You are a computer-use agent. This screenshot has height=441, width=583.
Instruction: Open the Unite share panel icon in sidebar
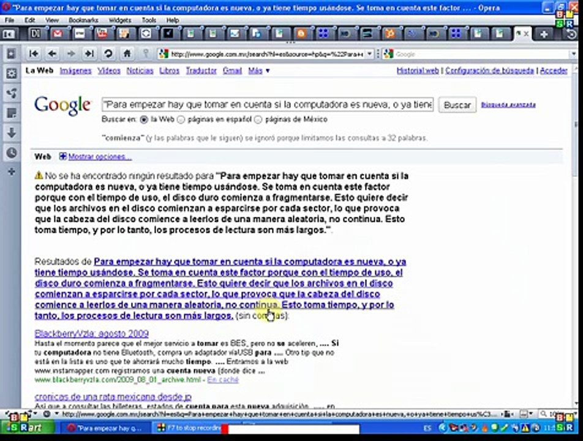(x=12, y=93)
